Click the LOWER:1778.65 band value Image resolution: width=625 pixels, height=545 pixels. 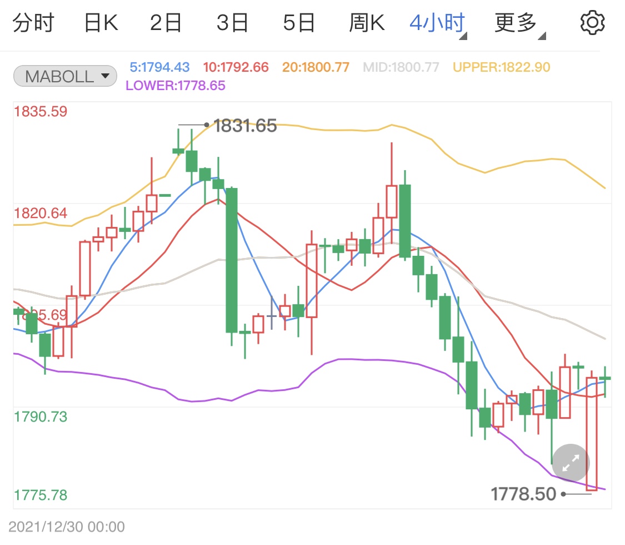click(x=176, y=86)
